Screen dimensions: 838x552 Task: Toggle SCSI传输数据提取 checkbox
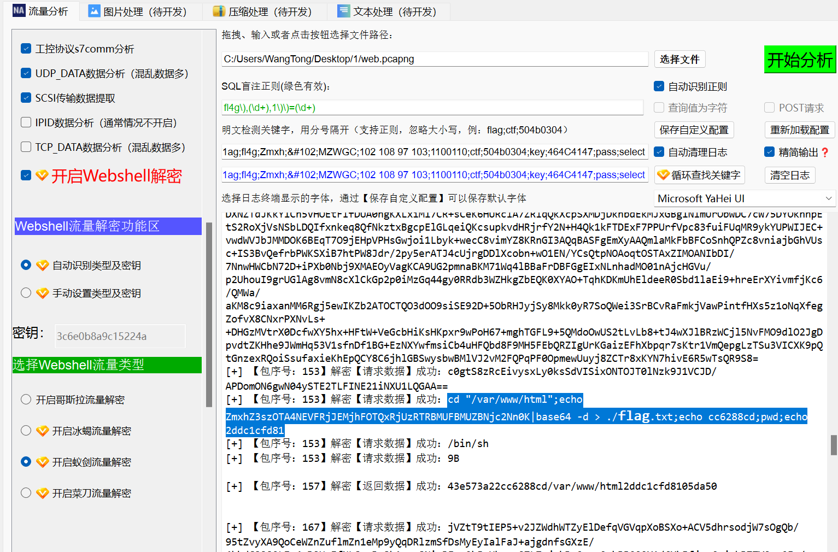point(26,98)
